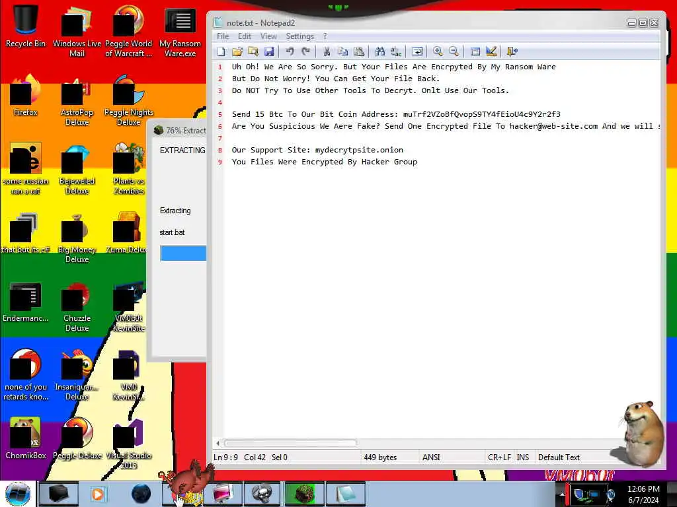Select the Bejeweled Deluxe desktop icon
Image resolution: width=677 pixels, height=507 pixels.
tap(77, 170)
